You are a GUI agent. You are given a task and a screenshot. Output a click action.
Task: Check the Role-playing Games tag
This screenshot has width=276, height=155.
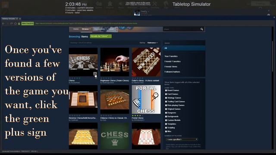[x=166, y=105]
